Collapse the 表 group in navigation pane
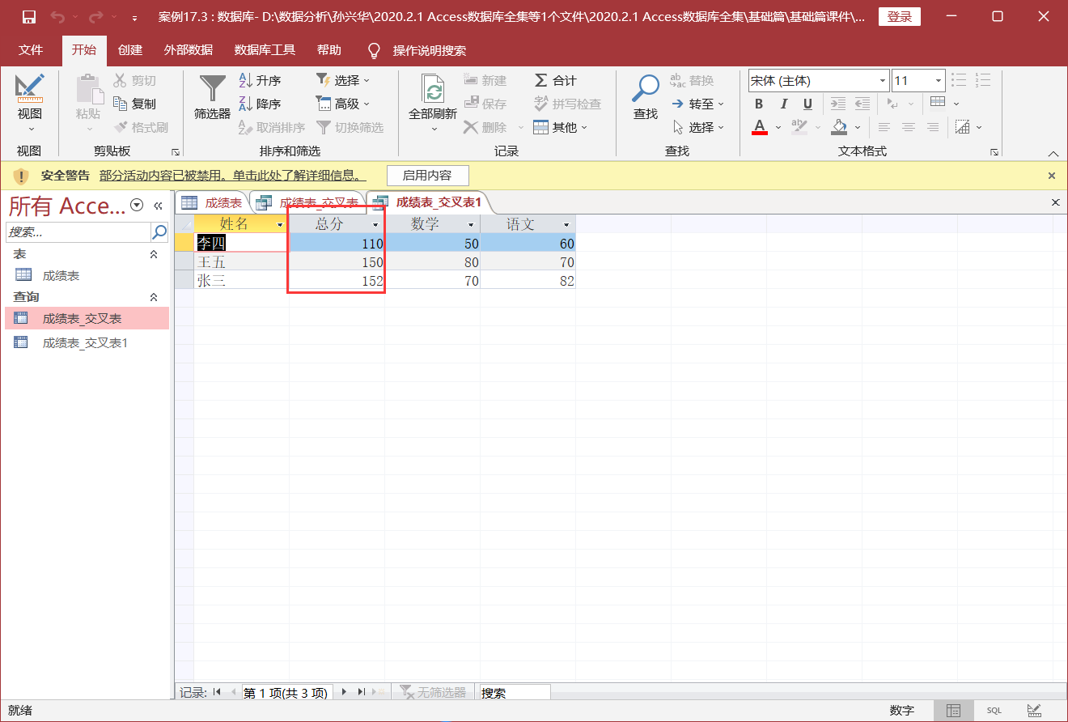 click(154, 254)
